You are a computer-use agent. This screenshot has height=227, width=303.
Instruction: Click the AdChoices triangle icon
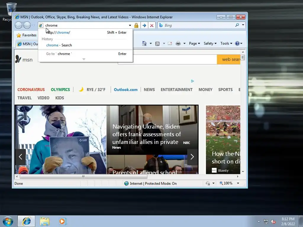pyautogui.click(x=193, y=81)
